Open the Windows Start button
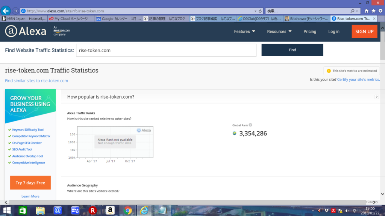Screen dimensions: 385x216 coord(7,210)
